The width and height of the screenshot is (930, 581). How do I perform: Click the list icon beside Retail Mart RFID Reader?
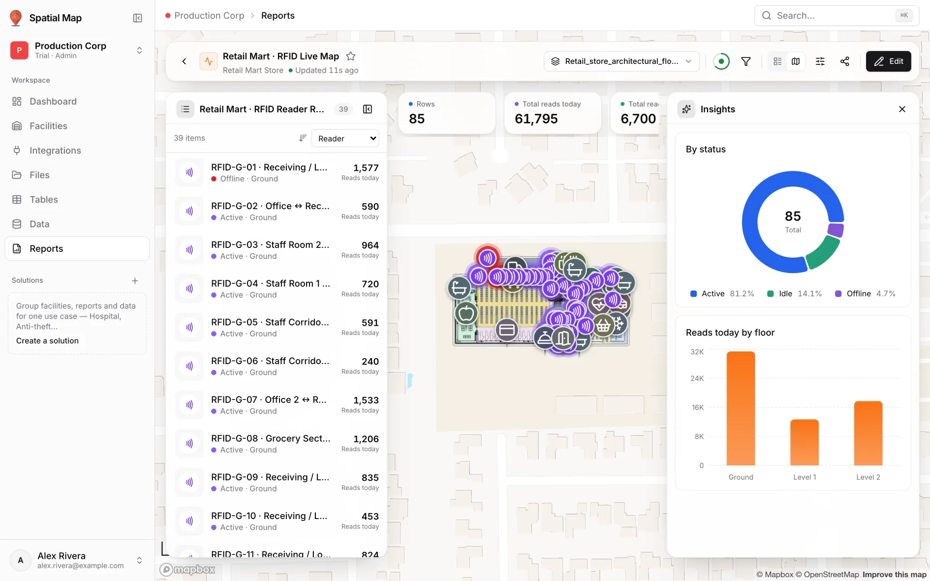coord(186,109)
